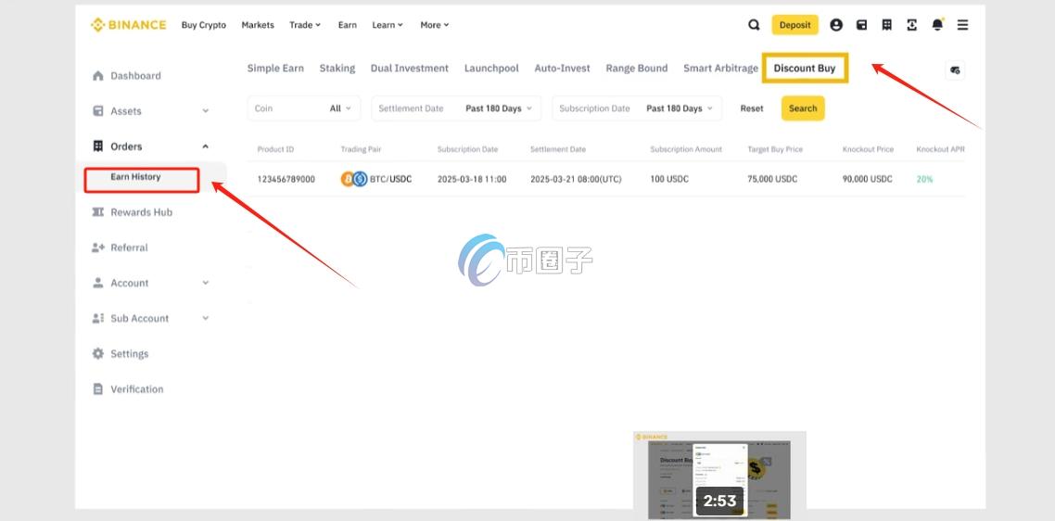Click the Assets sidebar icon

tap(98, 111)
